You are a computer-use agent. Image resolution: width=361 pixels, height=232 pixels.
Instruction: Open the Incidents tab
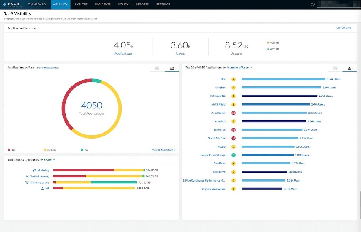click(103, 4)
